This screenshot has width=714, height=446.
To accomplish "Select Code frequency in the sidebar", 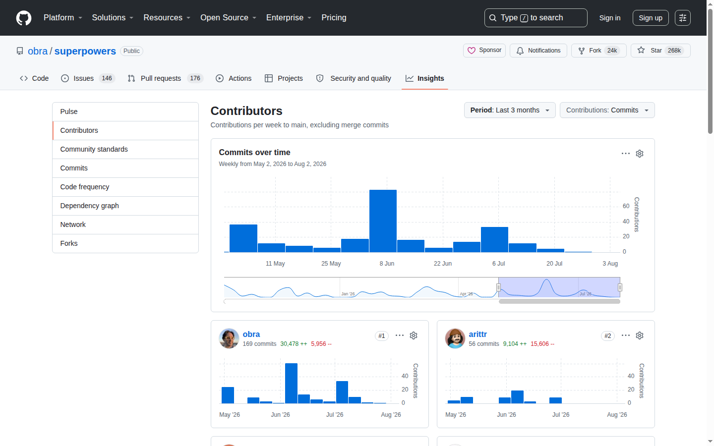I will 125,187.
